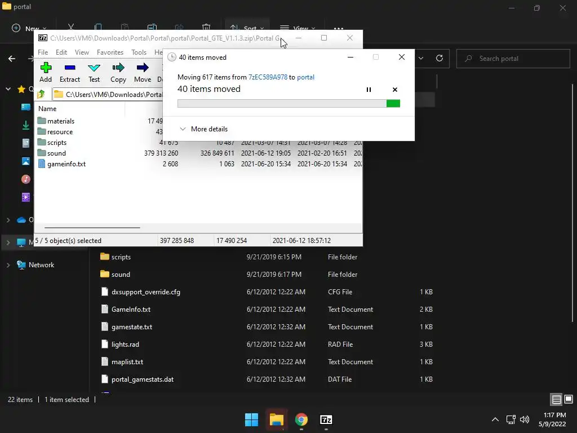Click the Cut scissors icon in Explorer toolbar

point(71,28)
